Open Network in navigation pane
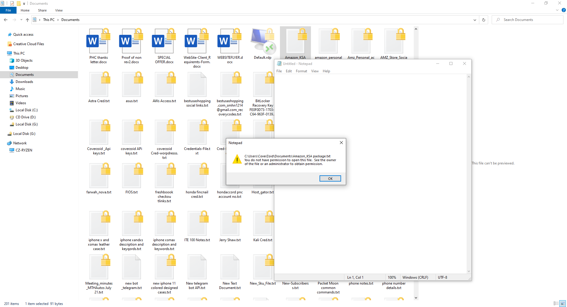The height and width of the screenshot is (307, 567). (x=20, y=143)
